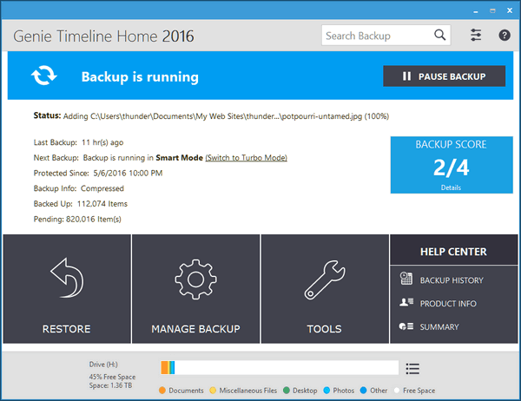This screenshot has height=401, width=521.
Task: Click the Status line file path
Action: coord(227,116)
